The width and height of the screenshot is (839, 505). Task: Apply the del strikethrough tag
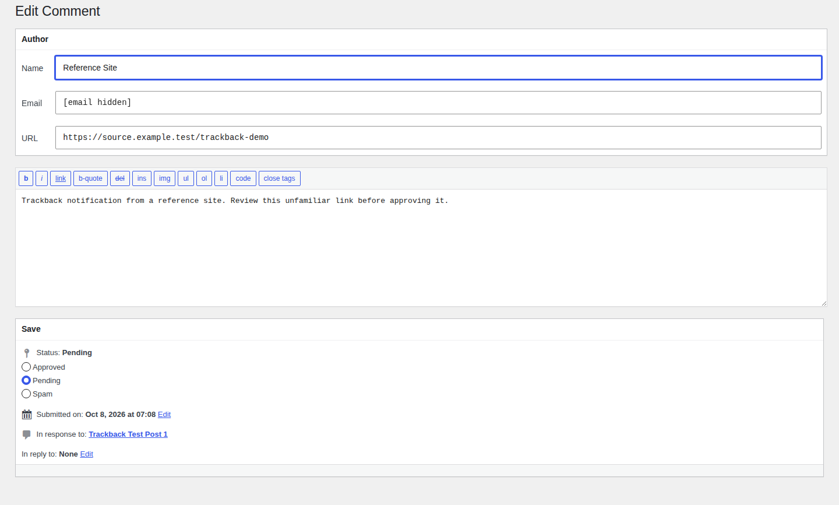[x=120, y=178]
